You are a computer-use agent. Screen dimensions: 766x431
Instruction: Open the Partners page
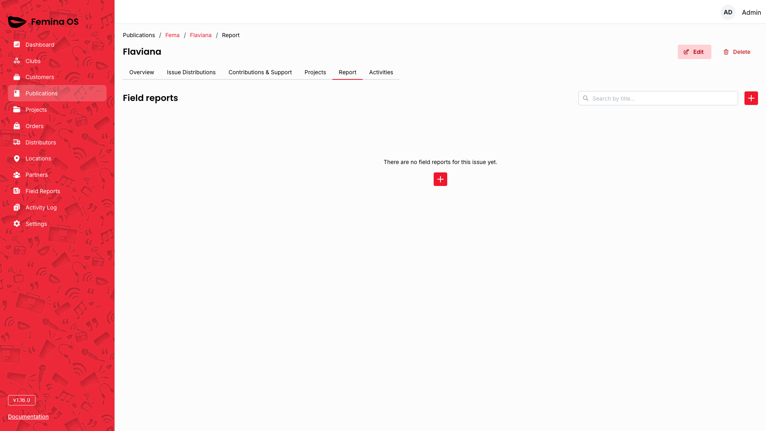click(x=57, y=175)
